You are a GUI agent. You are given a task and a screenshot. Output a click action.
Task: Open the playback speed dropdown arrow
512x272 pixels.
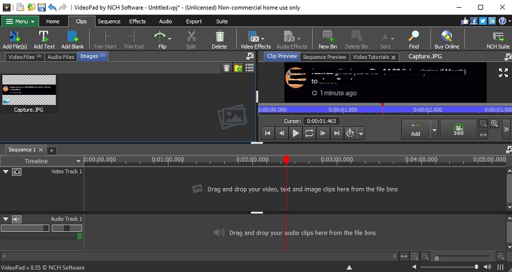coord(361,133)
